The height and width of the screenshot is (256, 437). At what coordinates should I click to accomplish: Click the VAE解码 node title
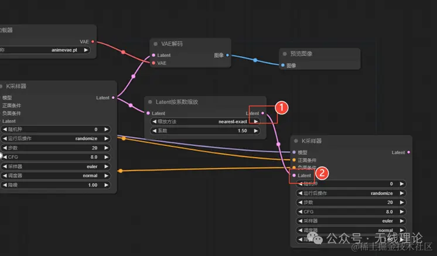click(172, 44)
